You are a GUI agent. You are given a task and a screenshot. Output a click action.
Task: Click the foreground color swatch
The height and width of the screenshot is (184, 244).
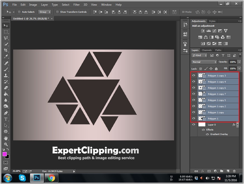(5, 154)
